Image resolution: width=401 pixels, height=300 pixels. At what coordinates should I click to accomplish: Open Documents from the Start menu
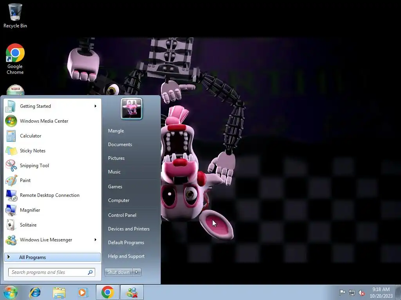click(120, 145)
